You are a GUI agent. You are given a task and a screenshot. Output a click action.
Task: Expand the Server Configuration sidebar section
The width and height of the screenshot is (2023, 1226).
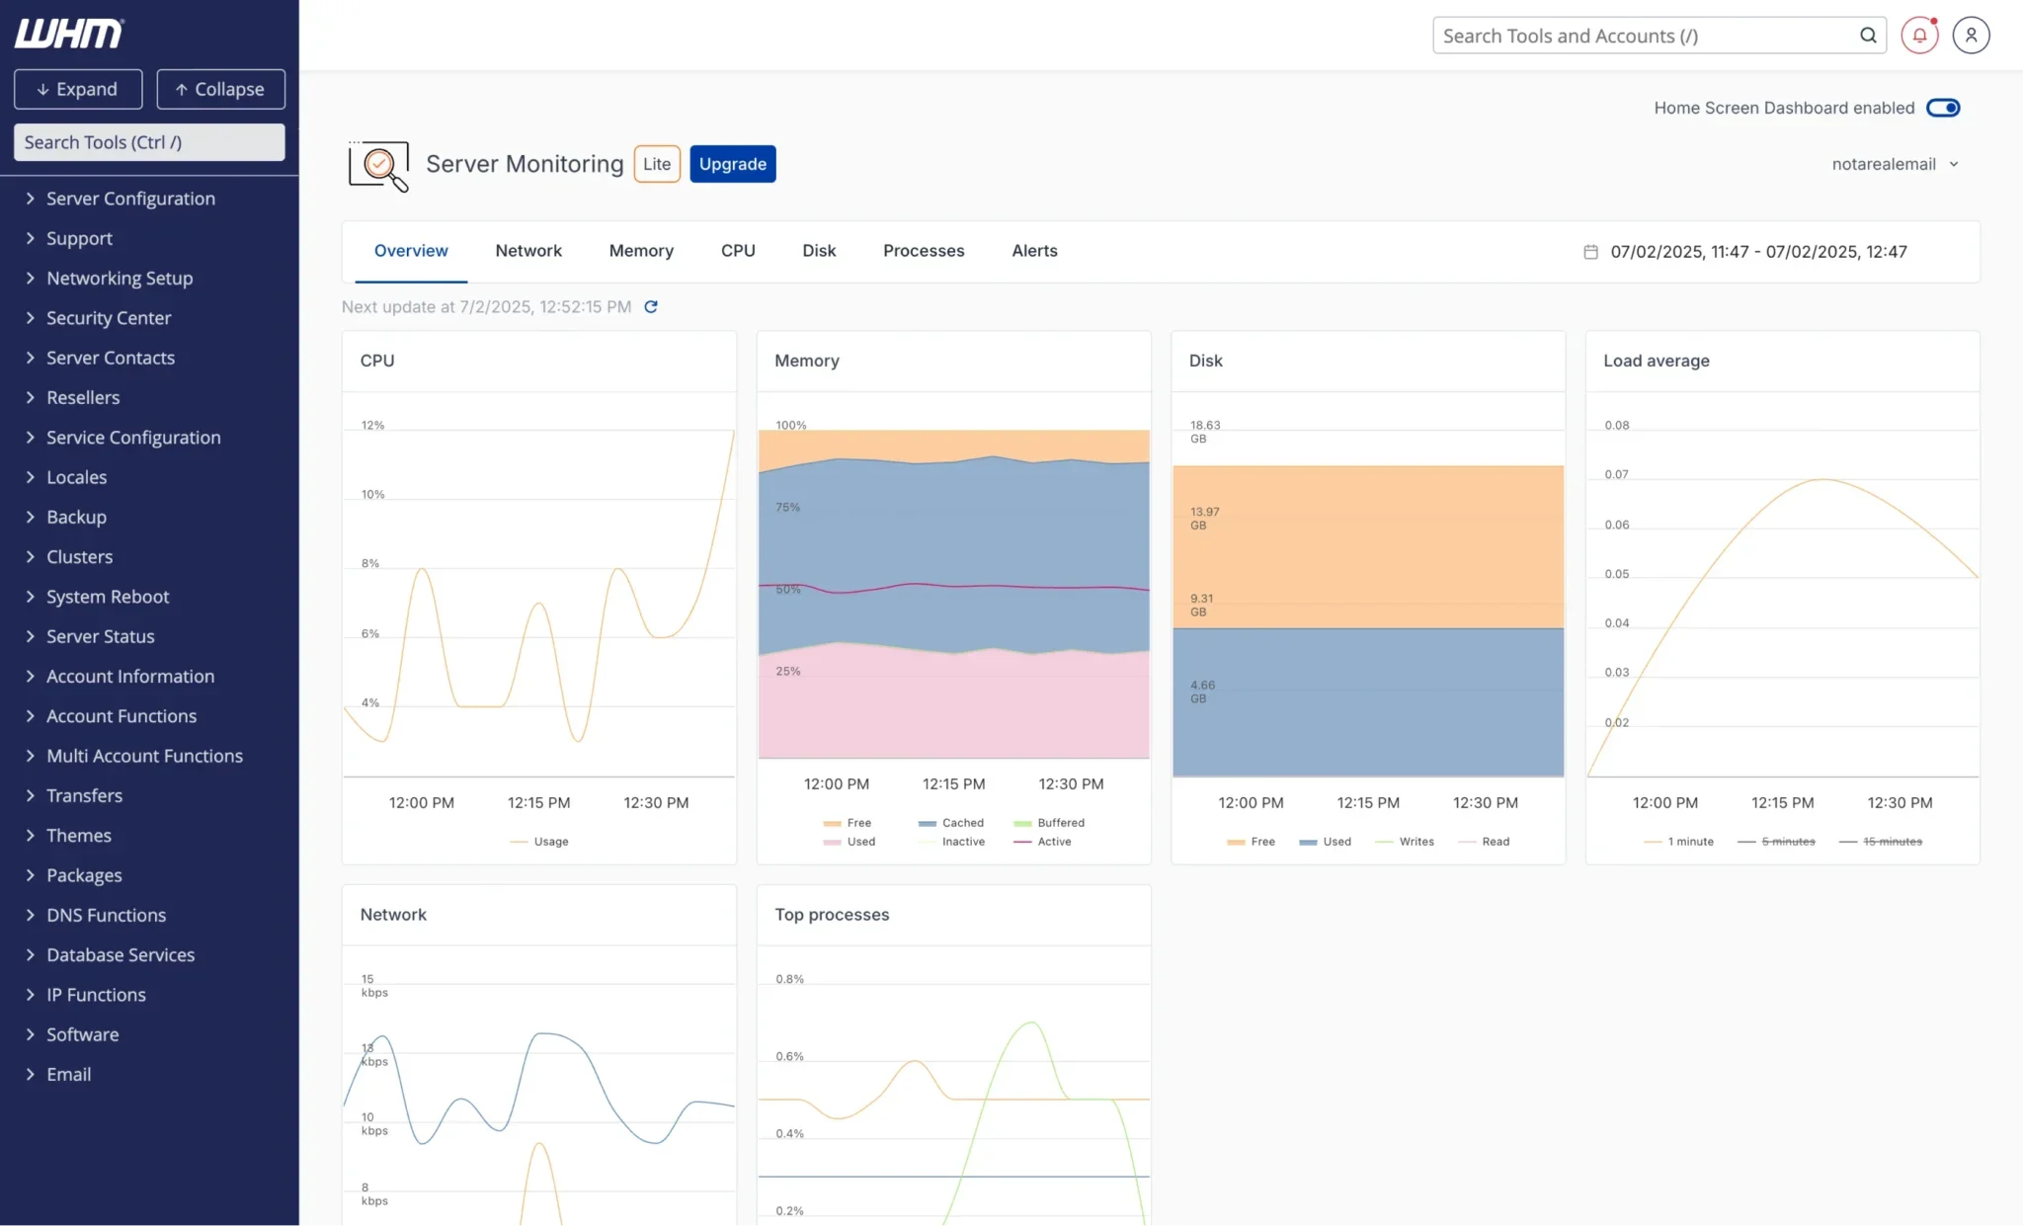tap(130, 198)
